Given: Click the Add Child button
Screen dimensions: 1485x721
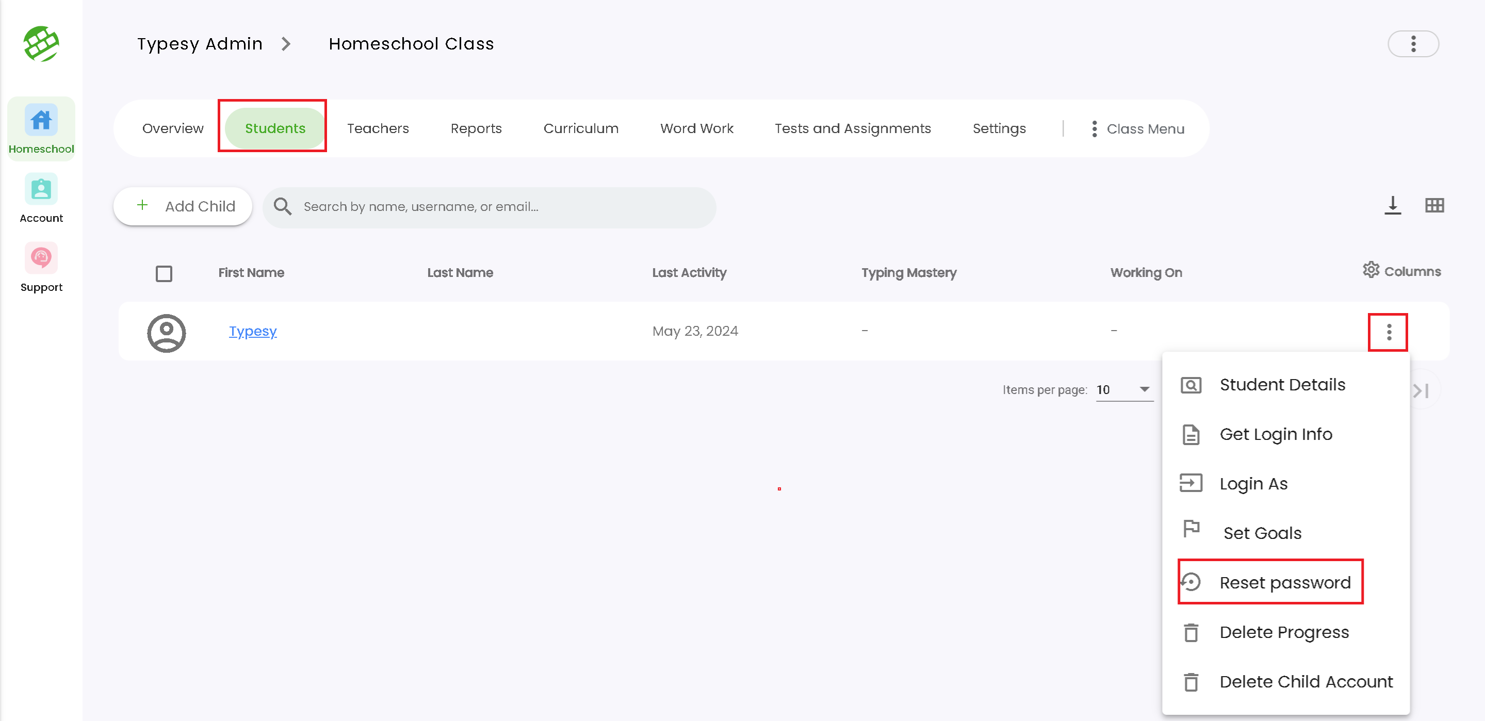Looking at the screenshot, I should click(x=183, y=206).
